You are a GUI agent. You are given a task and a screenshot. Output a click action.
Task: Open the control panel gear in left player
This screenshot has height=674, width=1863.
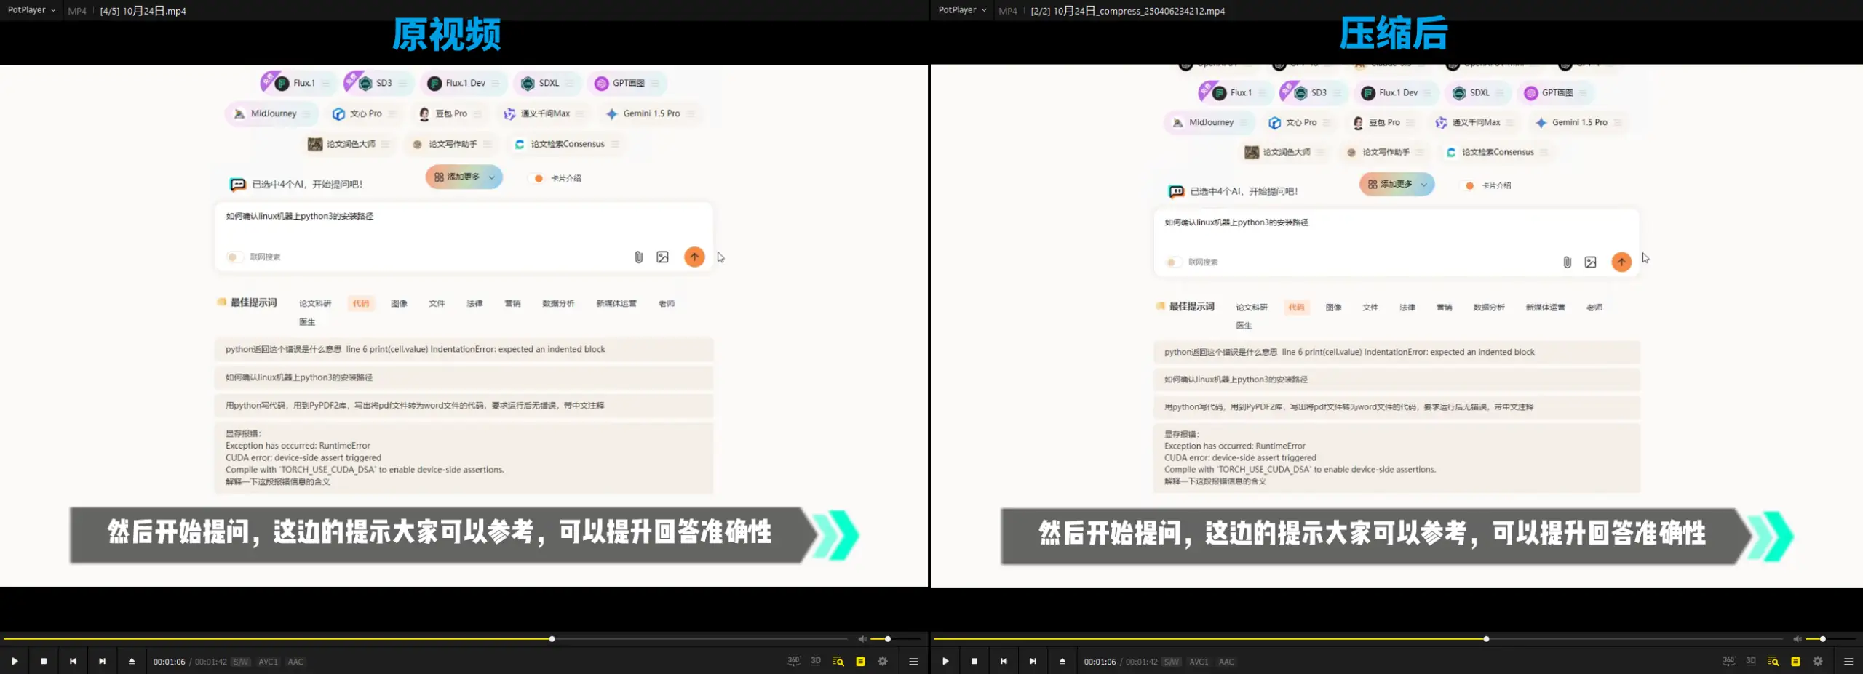[883, 661]
